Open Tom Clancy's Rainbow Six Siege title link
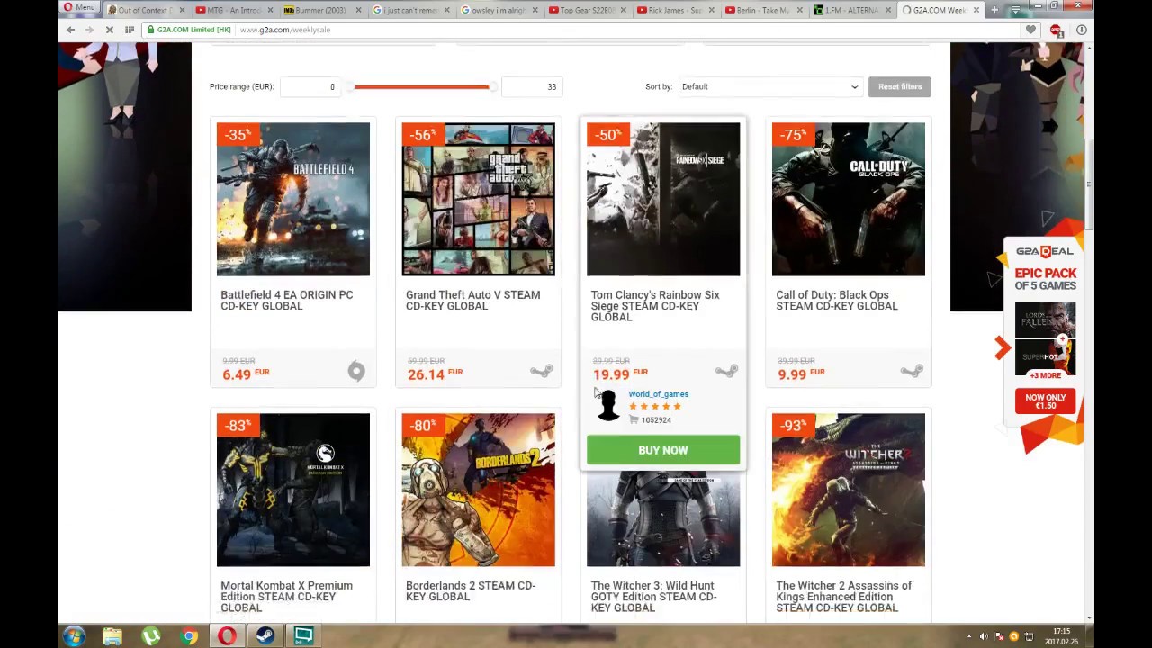 tap(655, 305)
